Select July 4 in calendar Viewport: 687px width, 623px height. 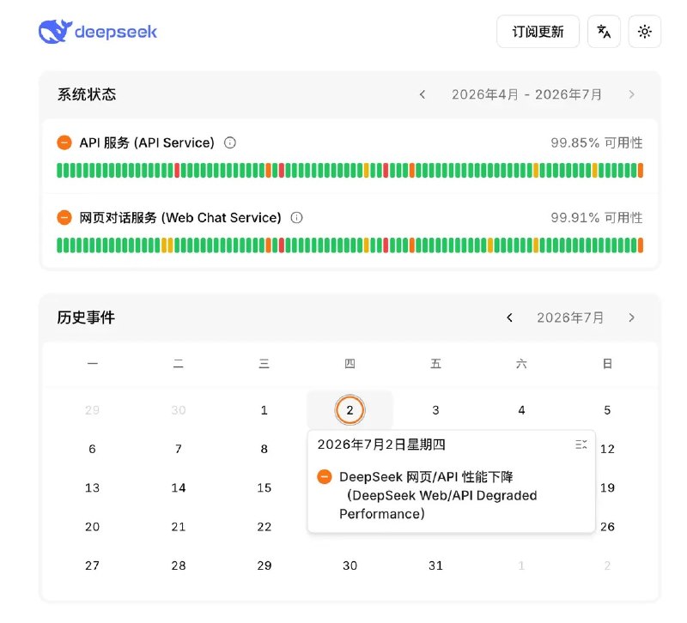coord(521,410)
